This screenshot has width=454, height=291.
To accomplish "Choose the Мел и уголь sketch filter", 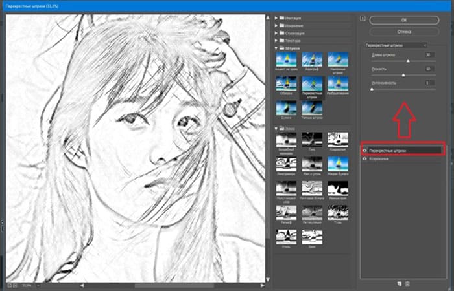I will (312, 164).
